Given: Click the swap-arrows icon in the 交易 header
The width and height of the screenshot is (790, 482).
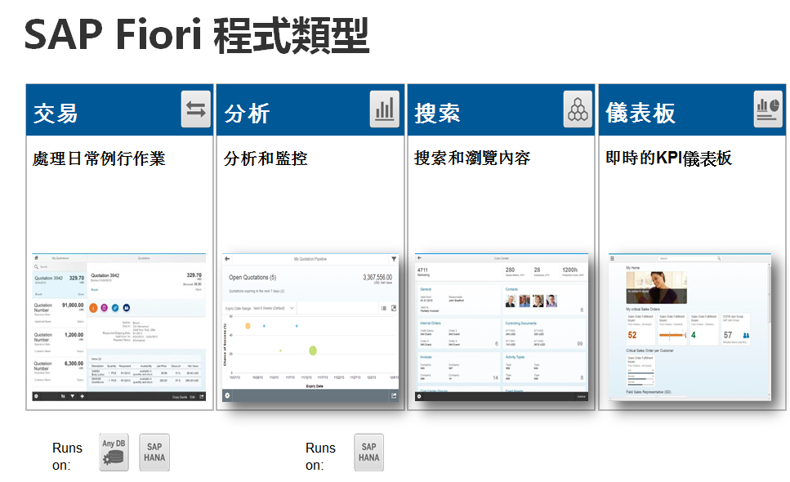Looking at the screenshot, I should (x=196, y=109).
